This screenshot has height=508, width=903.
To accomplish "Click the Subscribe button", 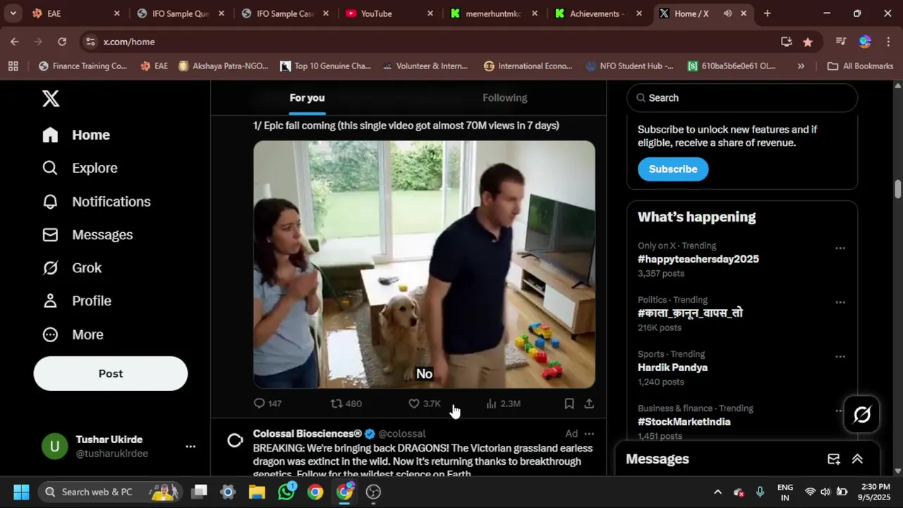I will [x=673, y=169].
